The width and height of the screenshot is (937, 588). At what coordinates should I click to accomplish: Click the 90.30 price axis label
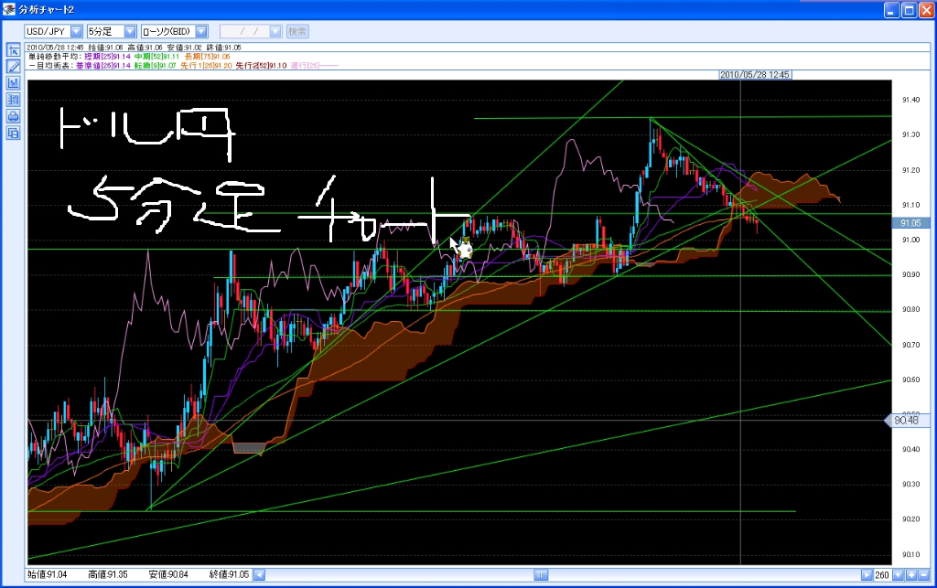coord(910,484)
